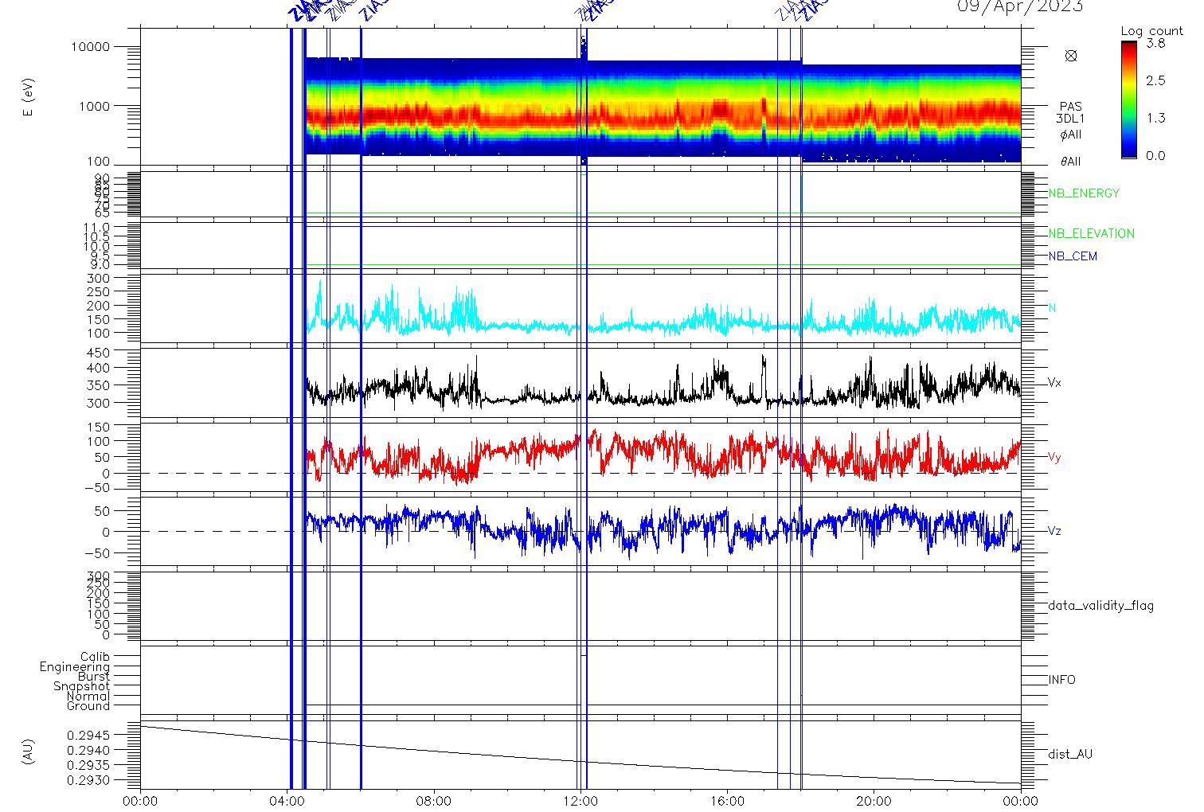Click the red Vy velocity label
Image resolution: width=1204 pixels, height=812 pixels.
[1054, 458]
